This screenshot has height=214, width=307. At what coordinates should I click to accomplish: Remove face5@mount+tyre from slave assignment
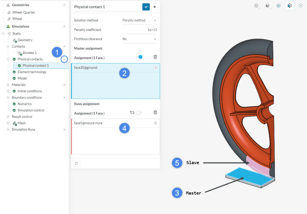[x=155, y=123]
